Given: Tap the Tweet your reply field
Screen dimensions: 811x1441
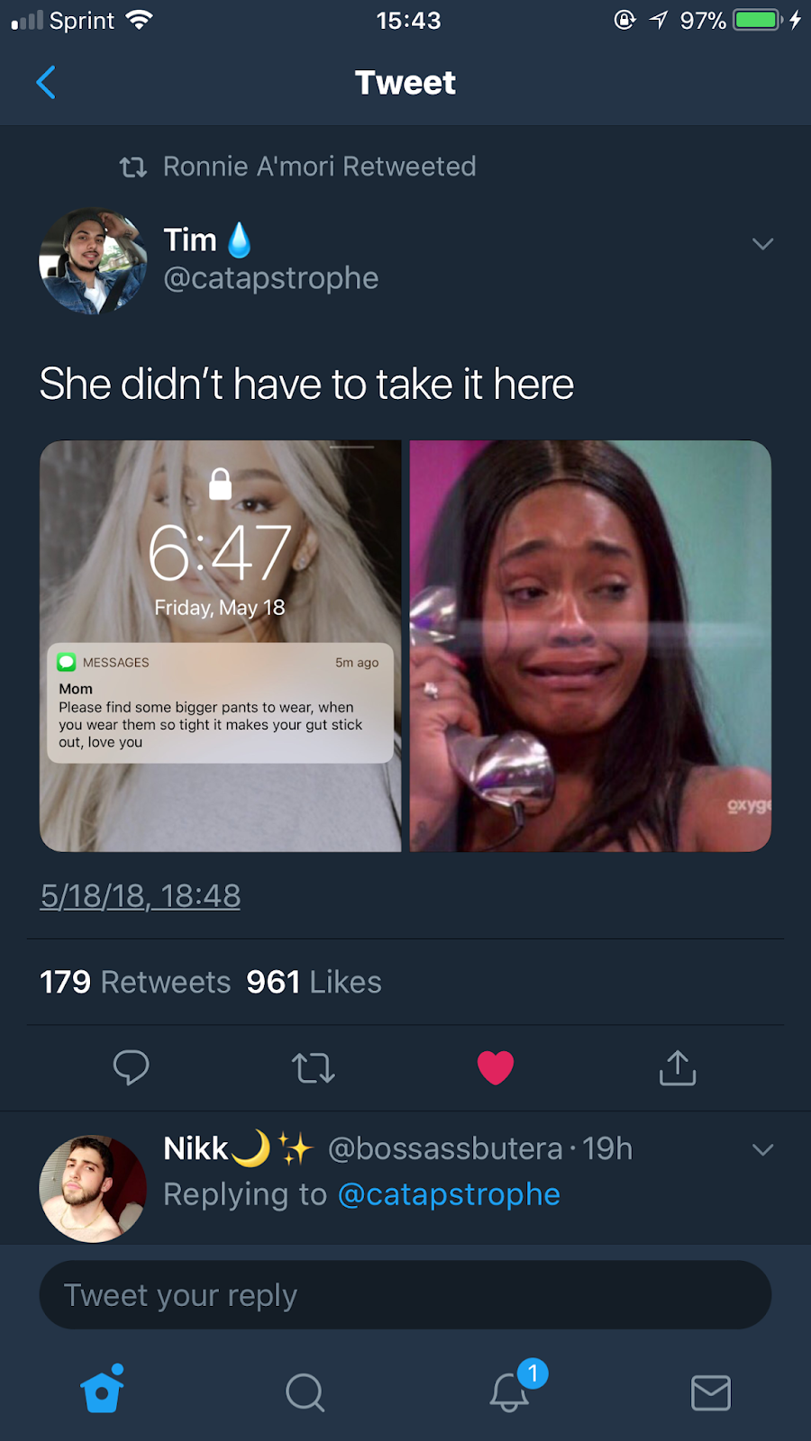Looking at the screenshot, I should (x=405, y=1295).
